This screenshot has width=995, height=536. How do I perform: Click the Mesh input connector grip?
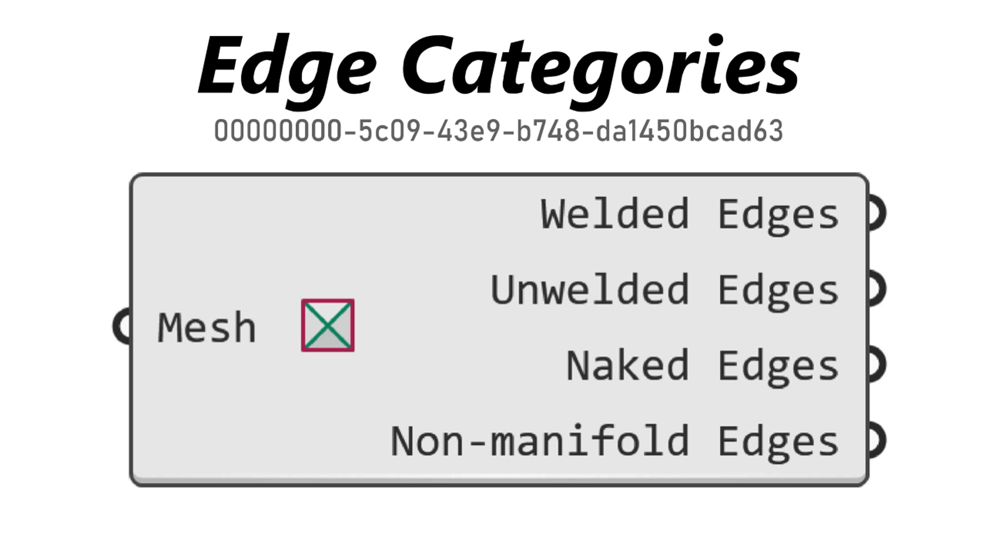121,326
